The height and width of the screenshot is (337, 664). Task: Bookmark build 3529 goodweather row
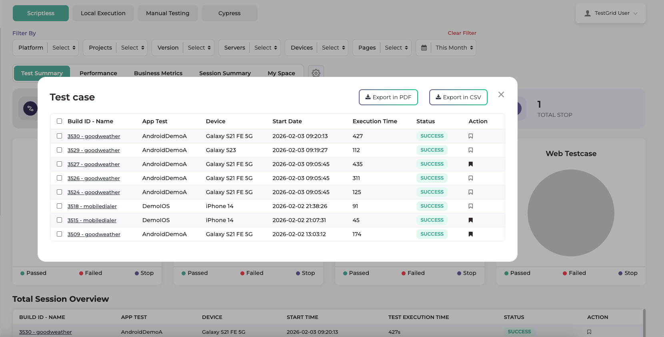click(x=470, y=150)
